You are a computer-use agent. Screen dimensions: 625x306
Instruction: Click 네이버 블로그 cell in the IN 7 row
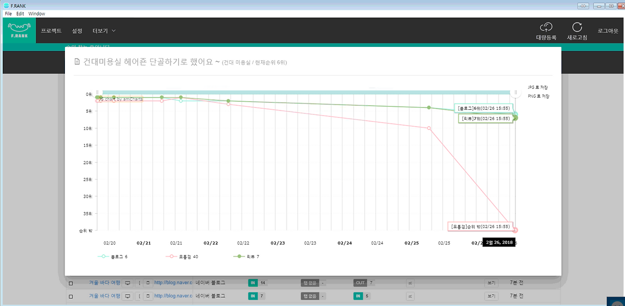(x=210, y=296)
